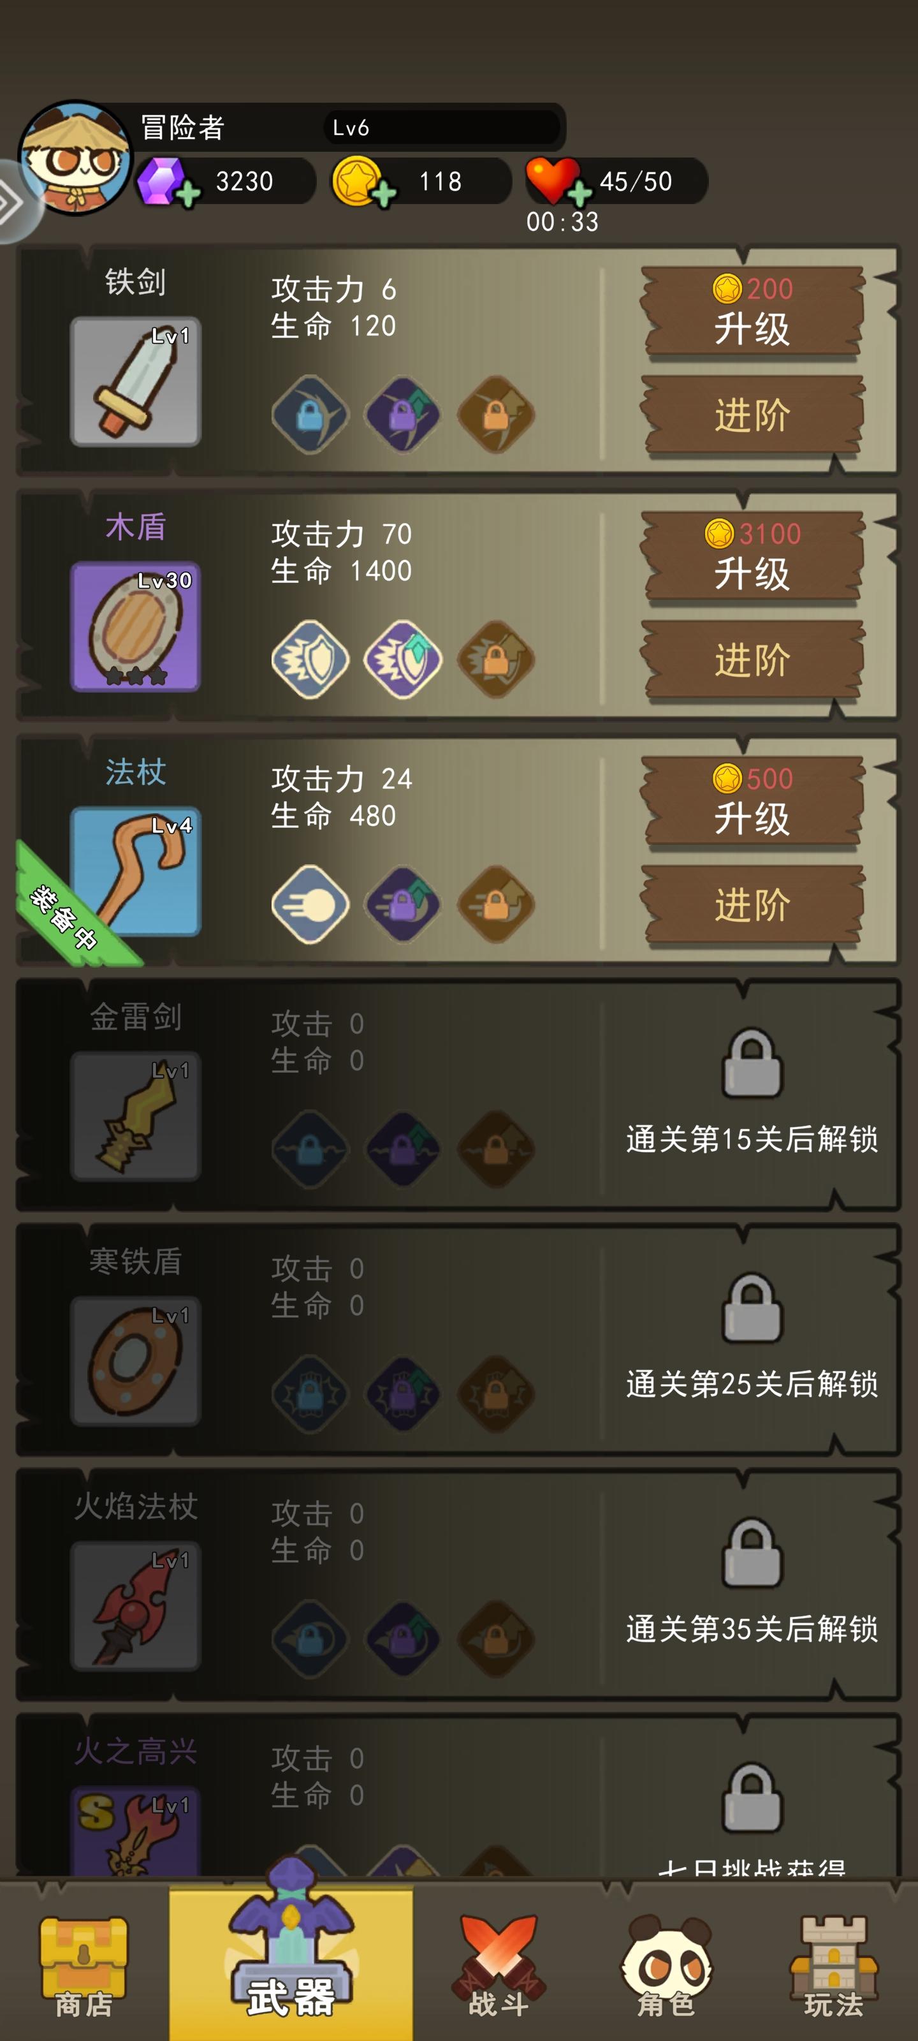Tap 法杖's unlocked fireball skill icon
This screenshot has width=918, height=2041.
pyautogui.click(x=310, y=904)
